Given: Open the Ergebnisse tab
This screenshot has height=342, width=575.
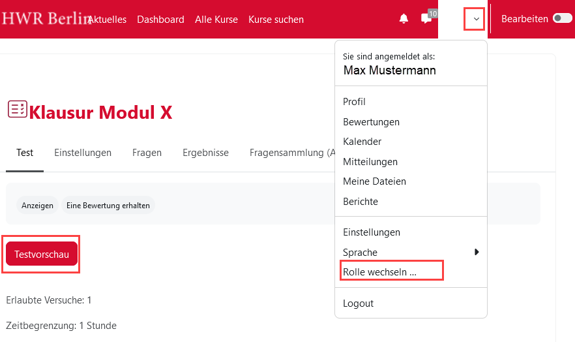Looking at the screenshot, I should point(205,153).
